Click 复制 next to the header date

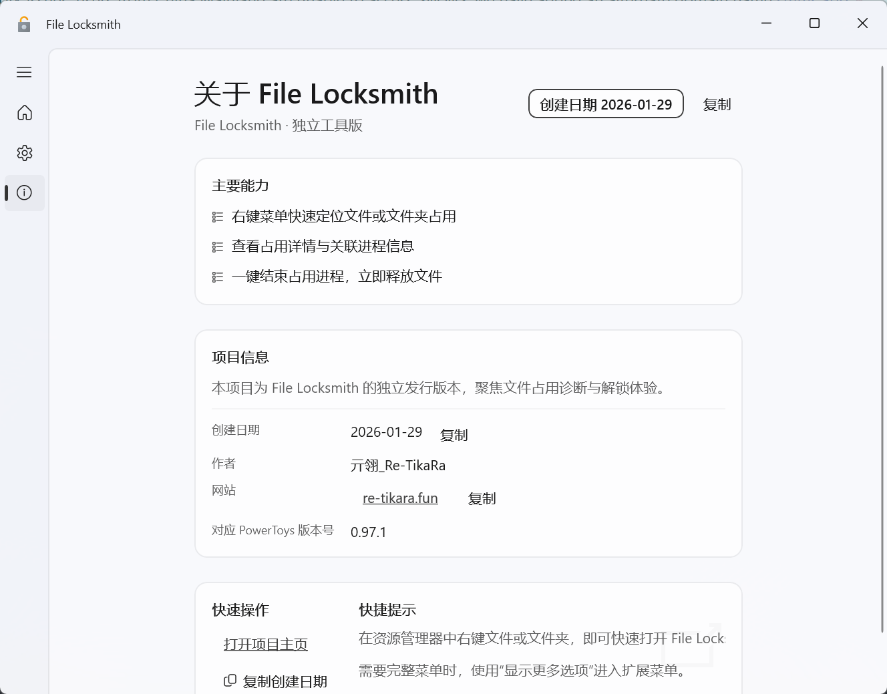717,104
